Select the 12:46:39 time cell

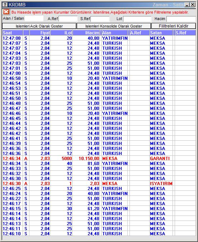click(12, 144)
